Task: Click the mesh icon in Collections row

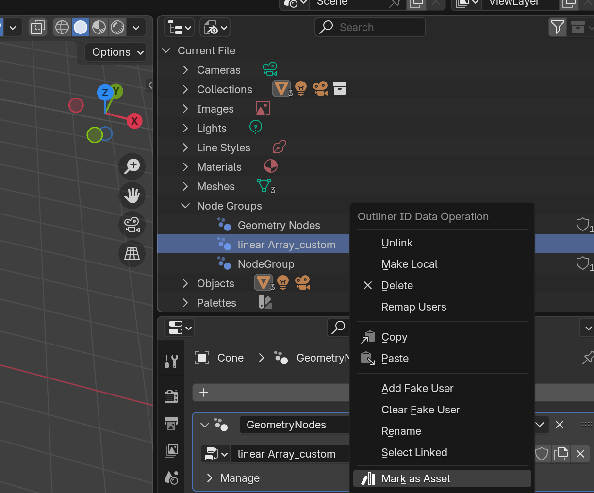Action: (x=281, y=88)
